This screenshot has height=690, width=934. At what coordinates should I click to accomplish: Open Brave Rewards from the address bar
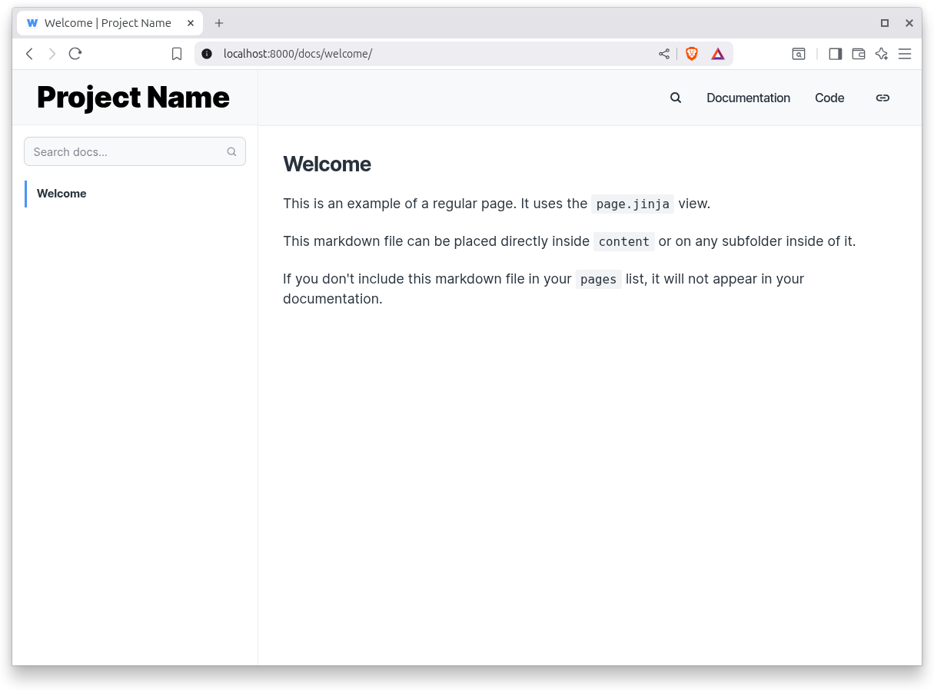point(717,54)
